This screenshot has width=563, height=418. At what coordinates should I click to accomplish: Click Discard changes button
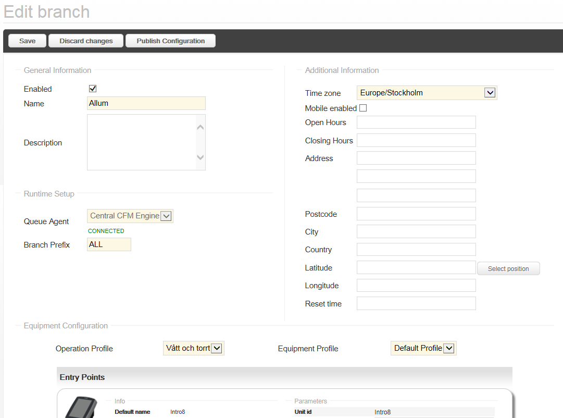click(x=86, y=41)
